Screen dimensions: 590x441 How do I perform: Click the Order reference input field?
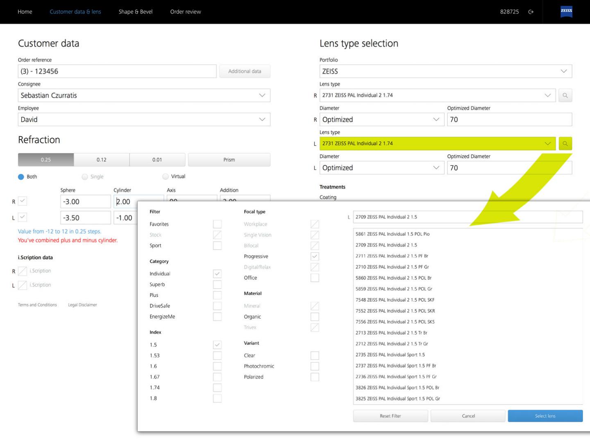117,71
